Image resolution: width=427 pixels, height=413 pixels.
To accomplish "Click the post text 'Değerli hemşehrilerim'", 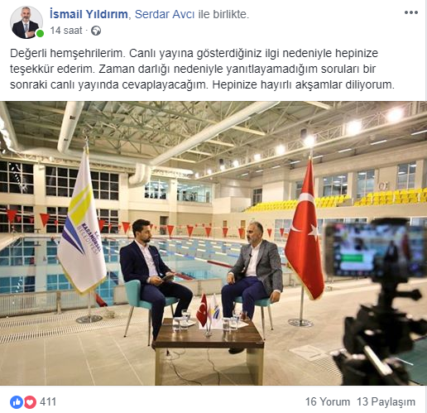I will click(68, 53).
